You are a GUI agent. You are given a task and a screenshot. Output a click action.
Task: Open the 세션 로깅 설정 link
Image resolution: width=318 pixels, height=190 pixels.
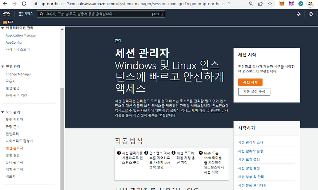coord(249,159)
